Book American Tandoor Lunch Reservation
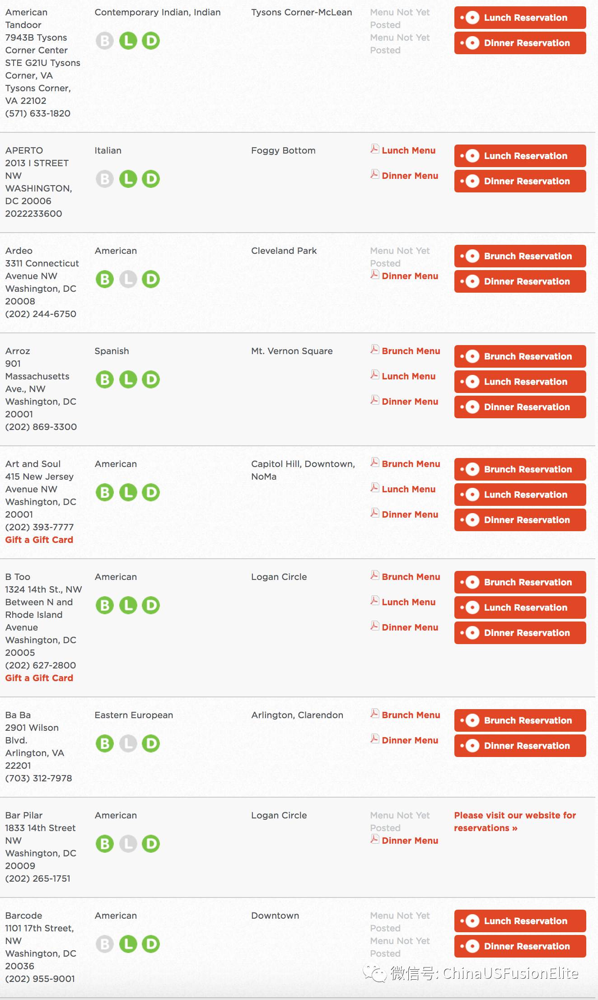This screenshot has height=1000, width=598. 520,18
